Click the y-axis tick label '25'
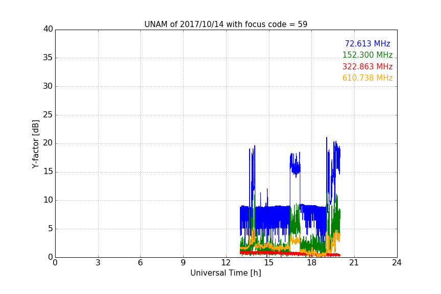Image resolution: width=441 pixels, height=294 pixels. tap(48, 115)
